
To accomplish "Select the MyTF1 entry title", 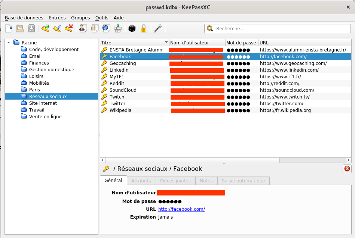I will pyautogui.click(x=117, y=76).
